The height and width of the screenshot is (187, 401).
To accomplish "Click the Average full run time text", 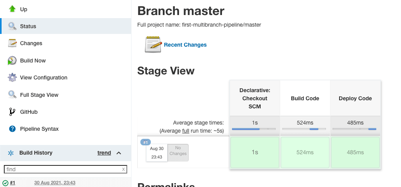I will pyautogui.click(x=192, y=131).
